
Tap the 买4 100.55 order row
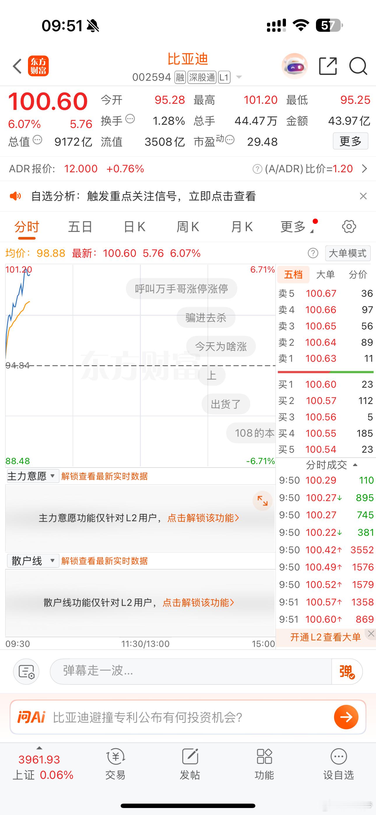pyautogui.click(x=325, y=433)
